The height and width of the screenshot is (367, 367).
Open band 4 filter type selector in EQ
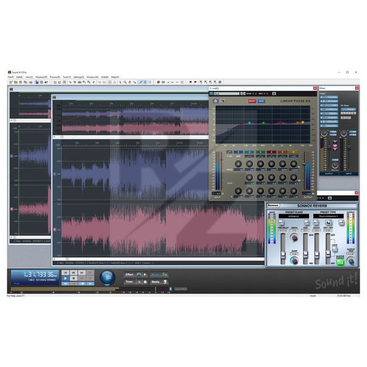pyautogui.click(x=271, y=156)
